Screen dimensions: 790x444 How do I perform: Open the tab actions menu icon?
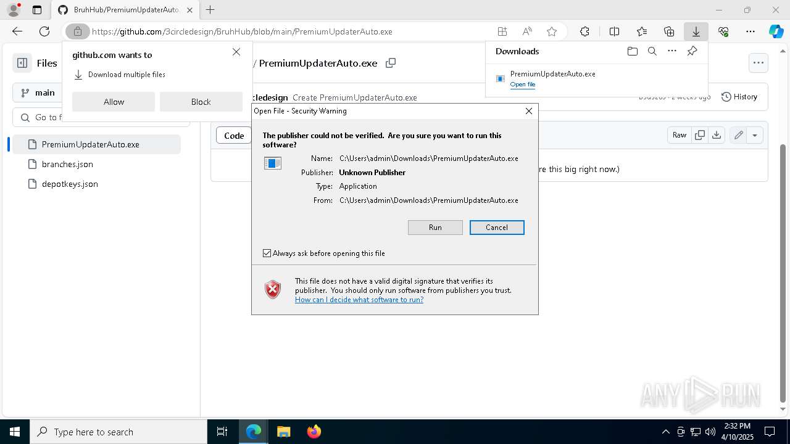tap(37, 10)
